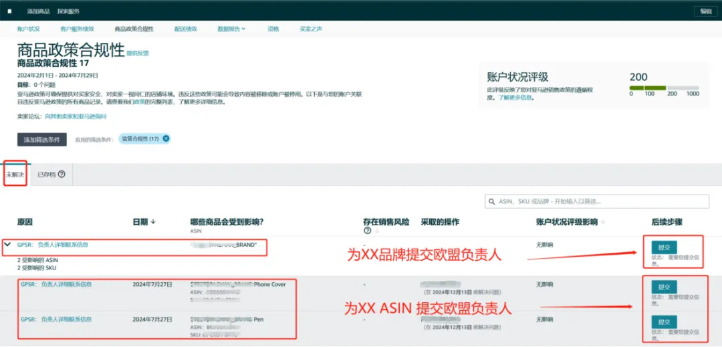
Task: Click 无影响 in the brand row
Action: (x=544, y=245)
